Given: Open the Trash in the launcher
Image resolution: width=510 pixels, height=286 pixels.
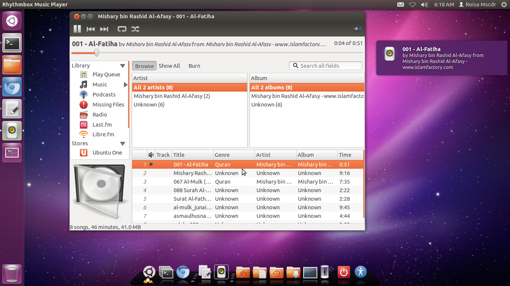Looking at the screenshot, I should (12, 274).
